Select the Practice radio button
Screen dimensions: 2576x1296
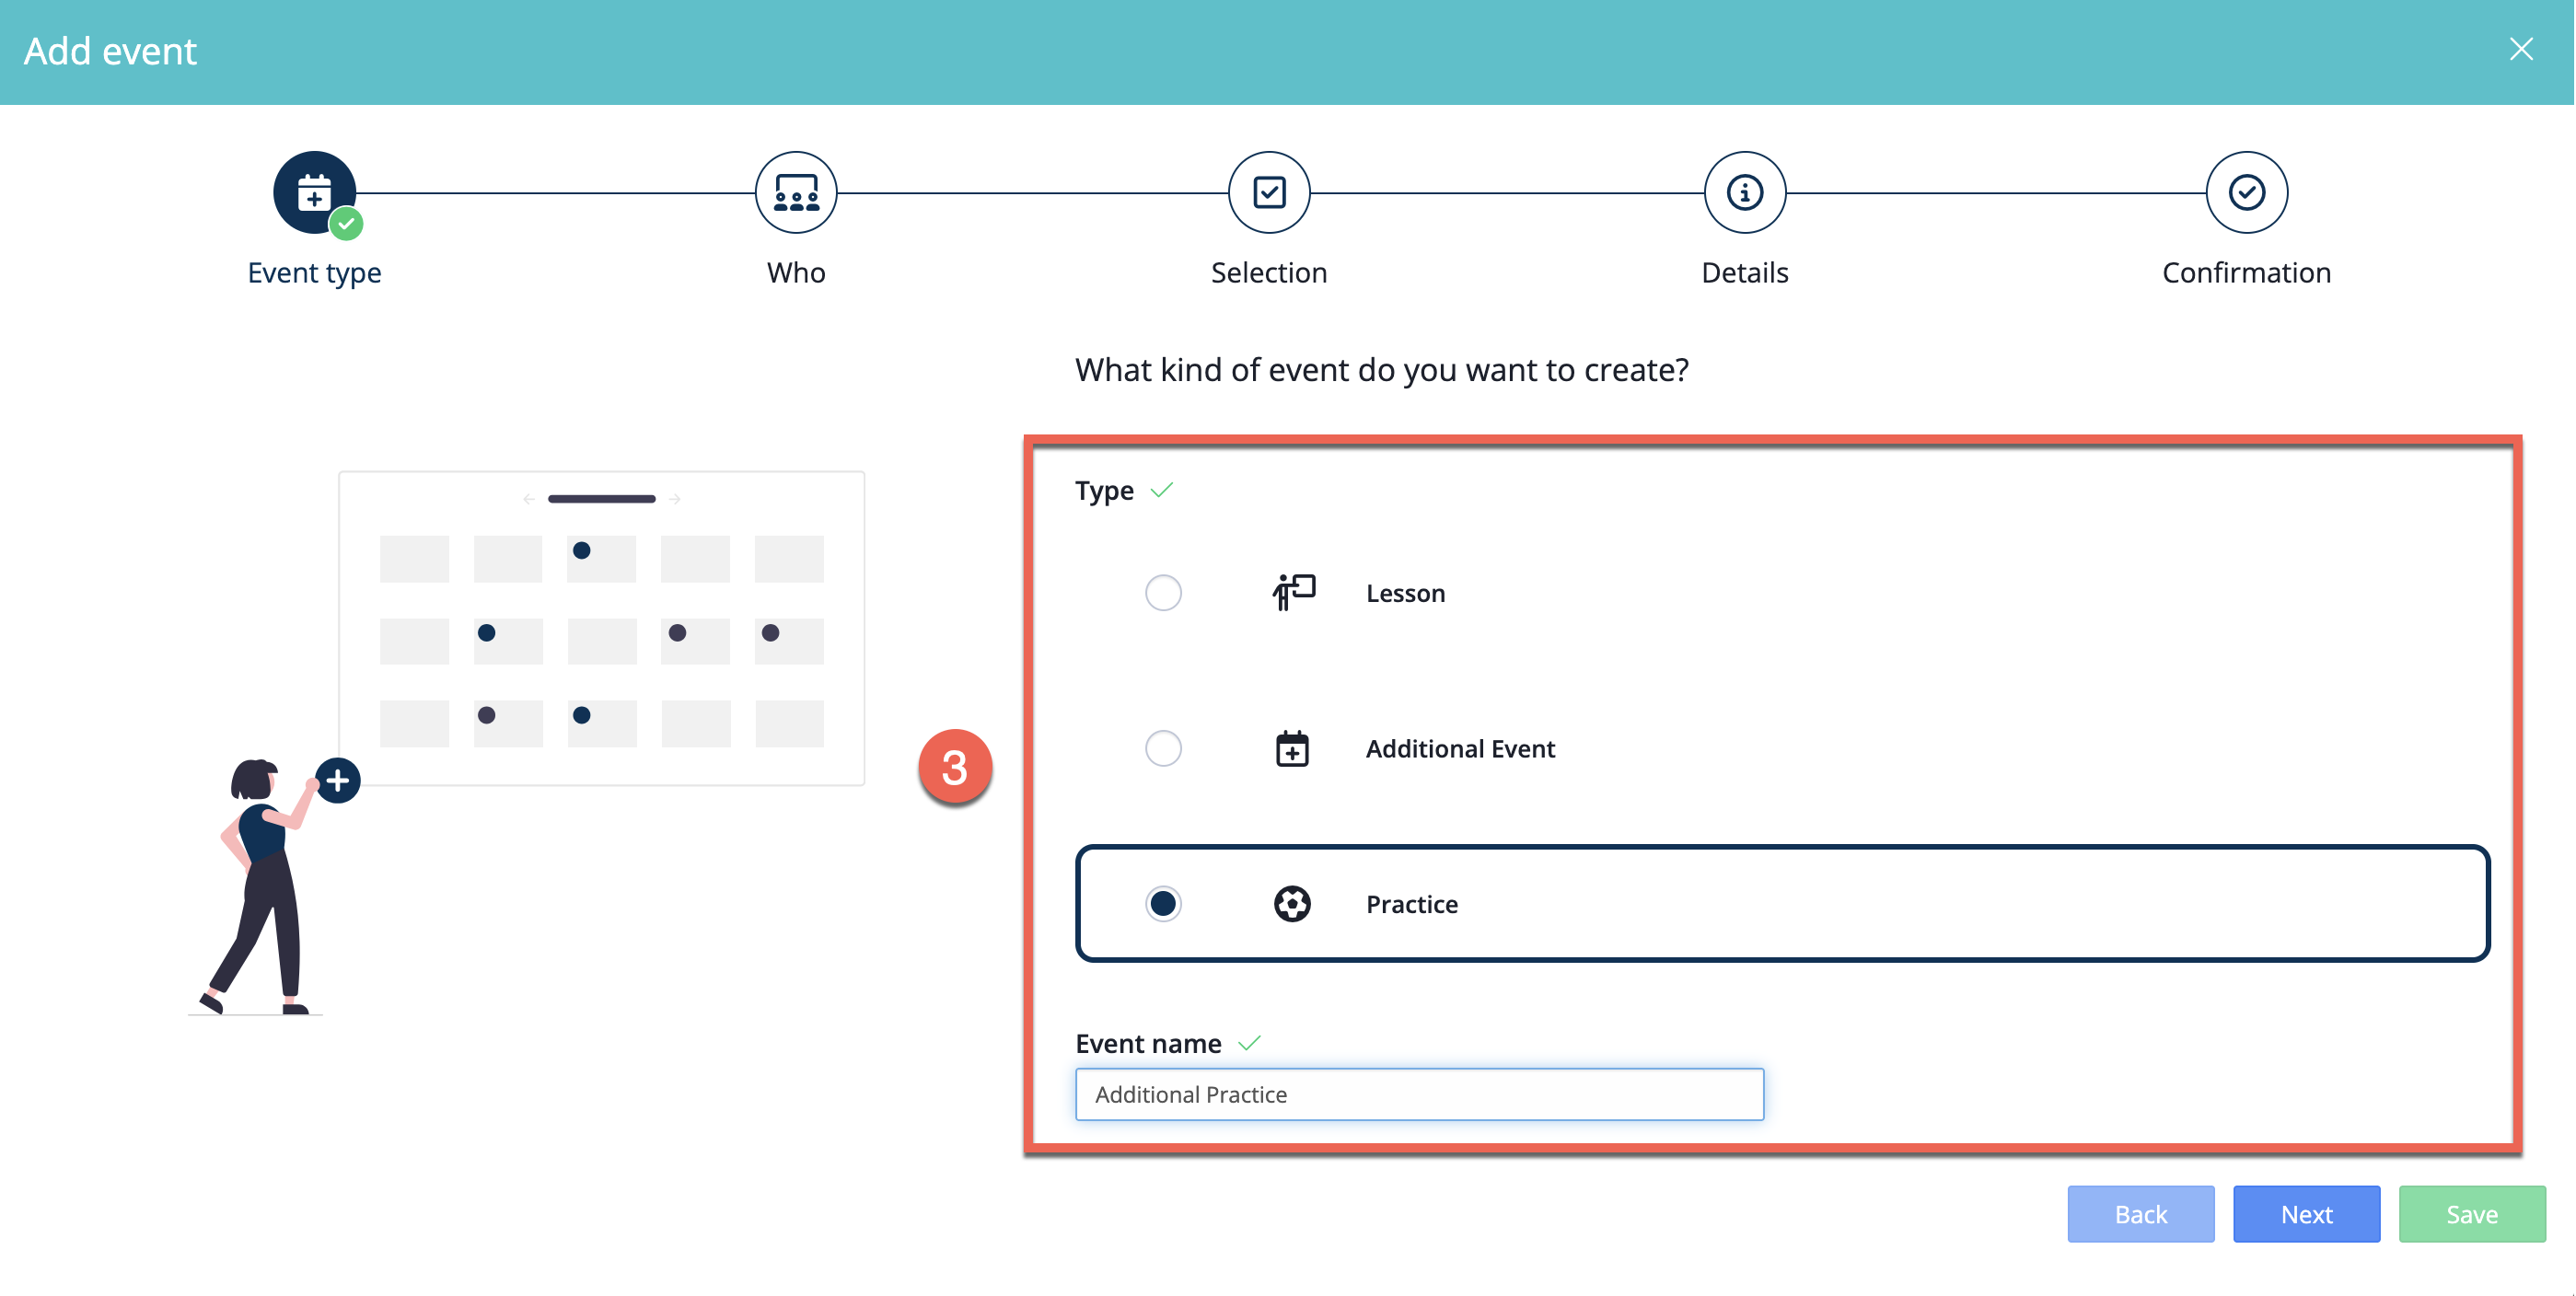tap(1163, 904)
